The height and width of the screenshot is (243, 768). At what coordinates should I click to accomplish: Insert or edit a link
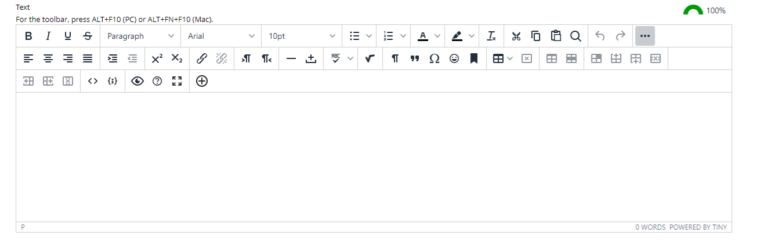click(202, 58)
